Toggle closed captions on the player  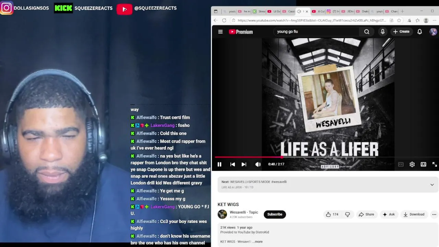[x=401, y=164]
